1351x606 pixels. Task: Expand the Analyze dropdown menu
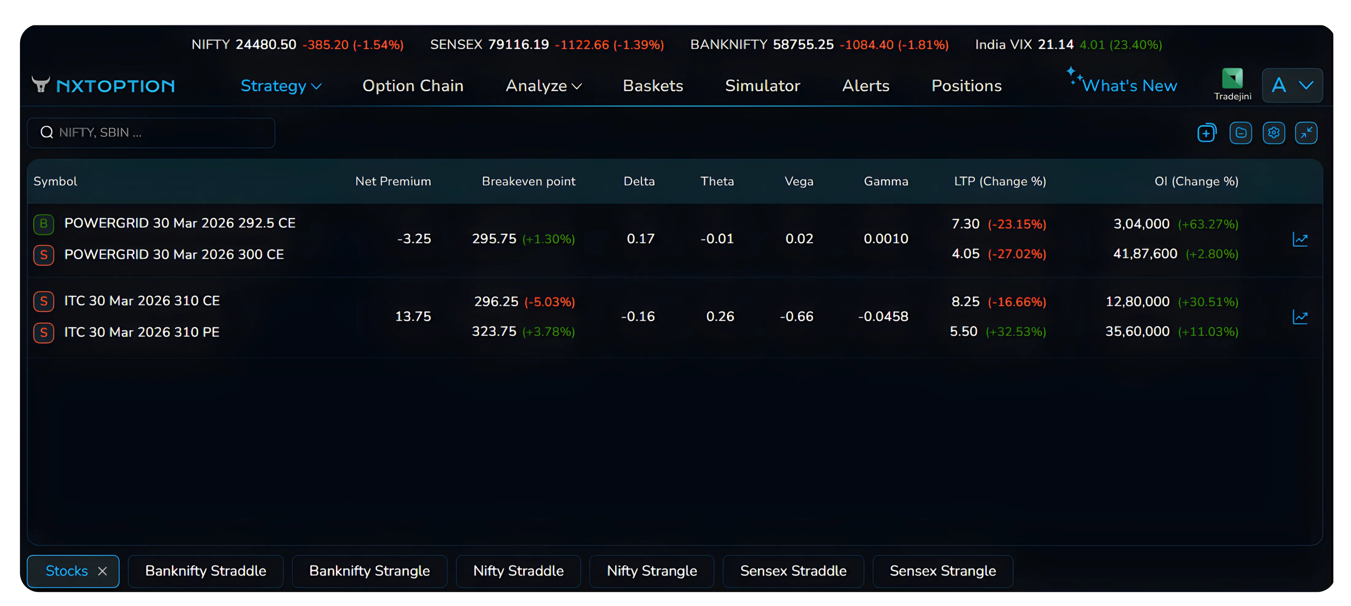click(x=543, y=86)
